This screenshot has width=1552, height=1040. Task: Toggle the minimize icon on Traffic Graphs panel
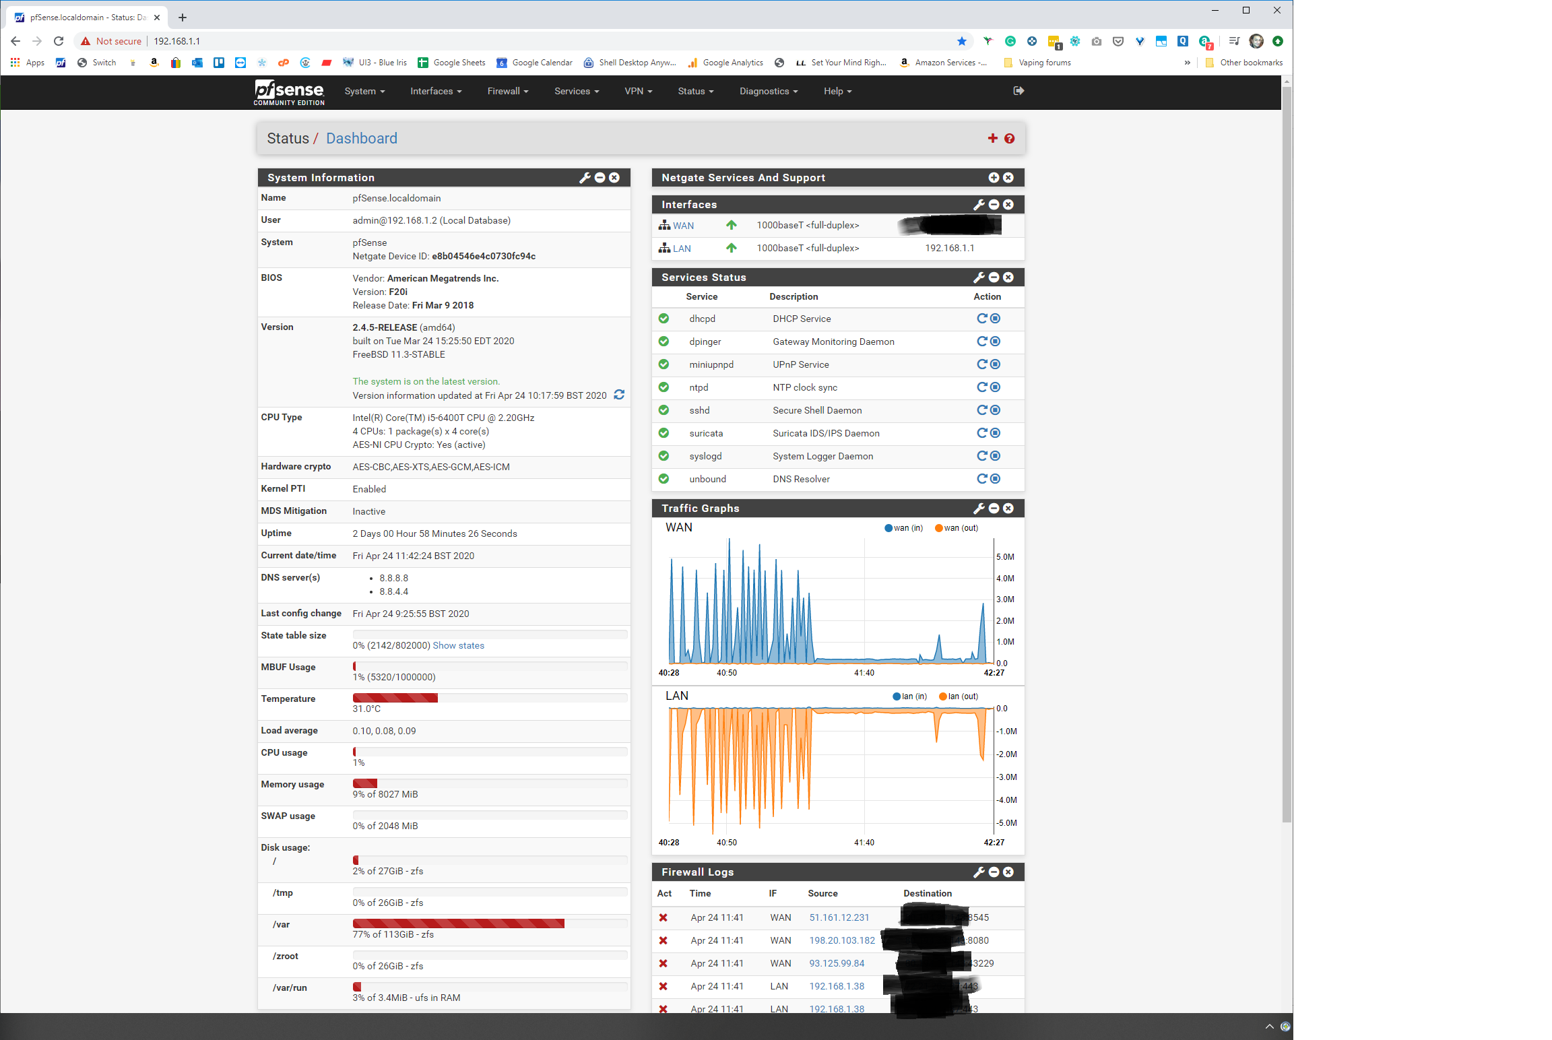click(995, 509)
